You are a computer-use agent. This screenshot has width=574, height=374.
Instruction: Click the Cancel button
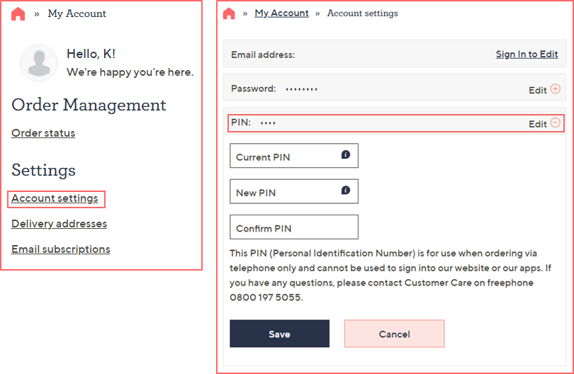pyautogui.click(x=394, y=334)
